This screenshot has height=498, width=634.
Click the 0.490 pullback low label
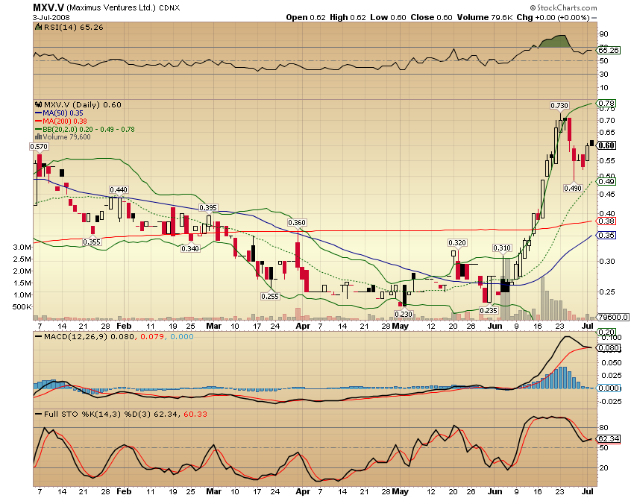[x=571, y=189]
